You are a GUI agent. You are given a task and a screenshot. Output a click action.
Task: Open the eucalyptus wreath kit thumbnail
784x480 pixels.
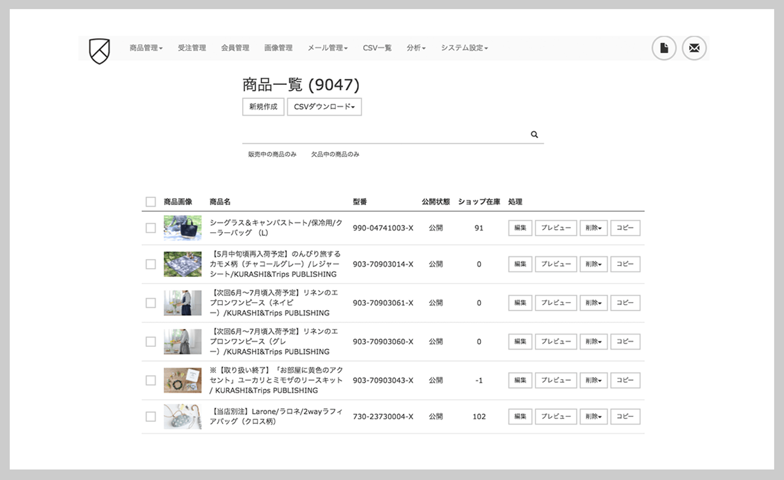coord(182,380)
